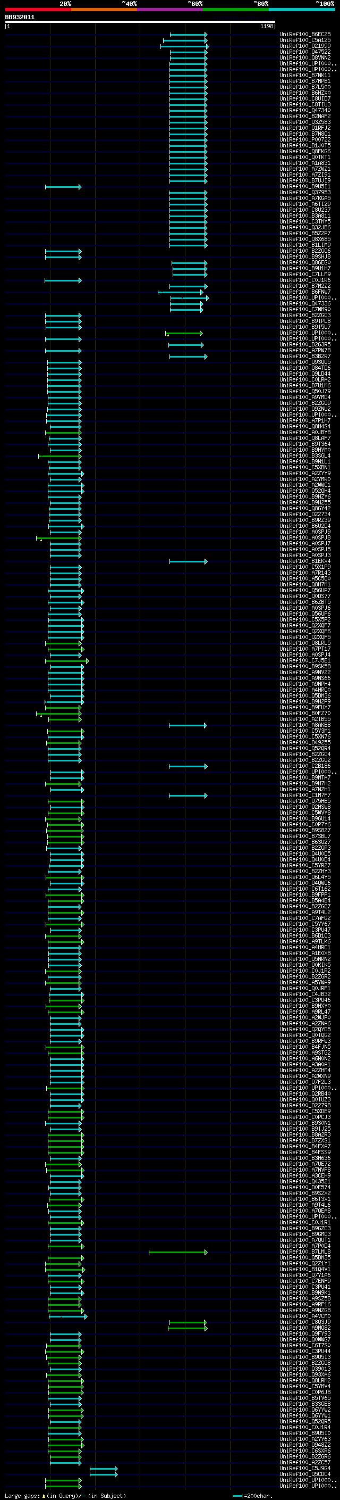340x1500 pixels.
Task: Select hit label UniRef100_A7P1H7
Action: click(305, 420)
